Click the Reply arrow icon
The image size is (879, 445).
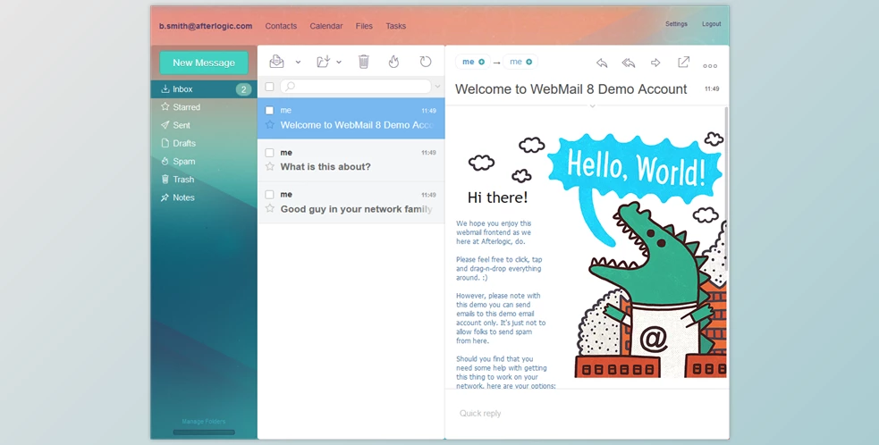602,63
